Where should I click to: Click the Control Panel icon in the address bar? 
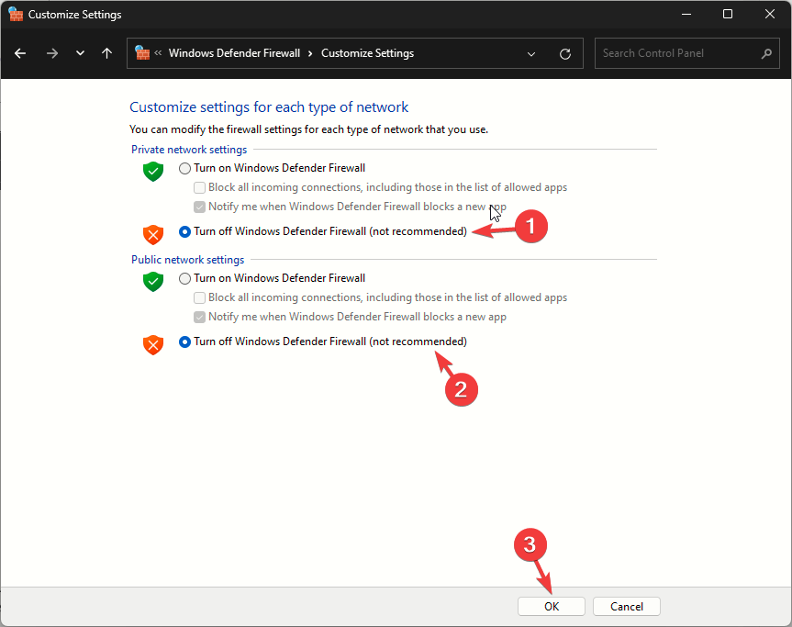pos(143,53)
